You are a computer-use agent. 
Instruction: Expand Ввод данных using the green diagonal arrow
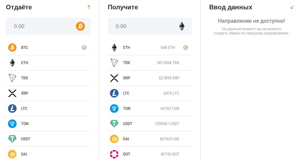(x=292, y=7)
